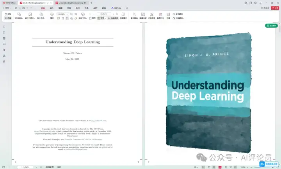Expand the double page options dropdown arrow

coord(105,18)
